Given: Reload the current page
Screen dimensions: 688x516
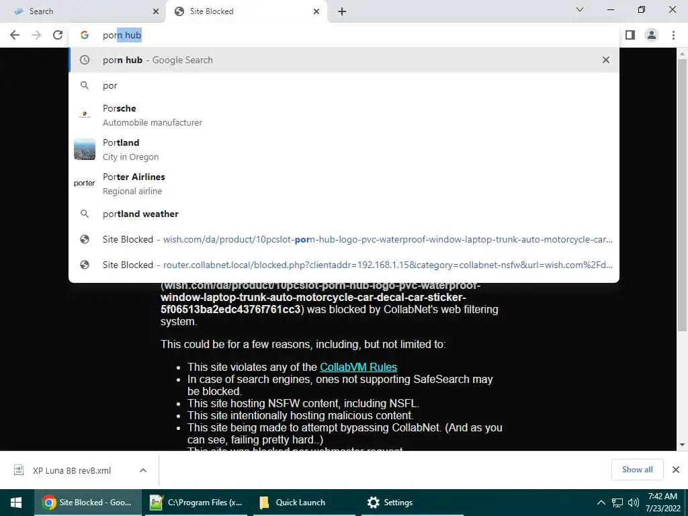Looking at the screenshot, I should [58, 35].
